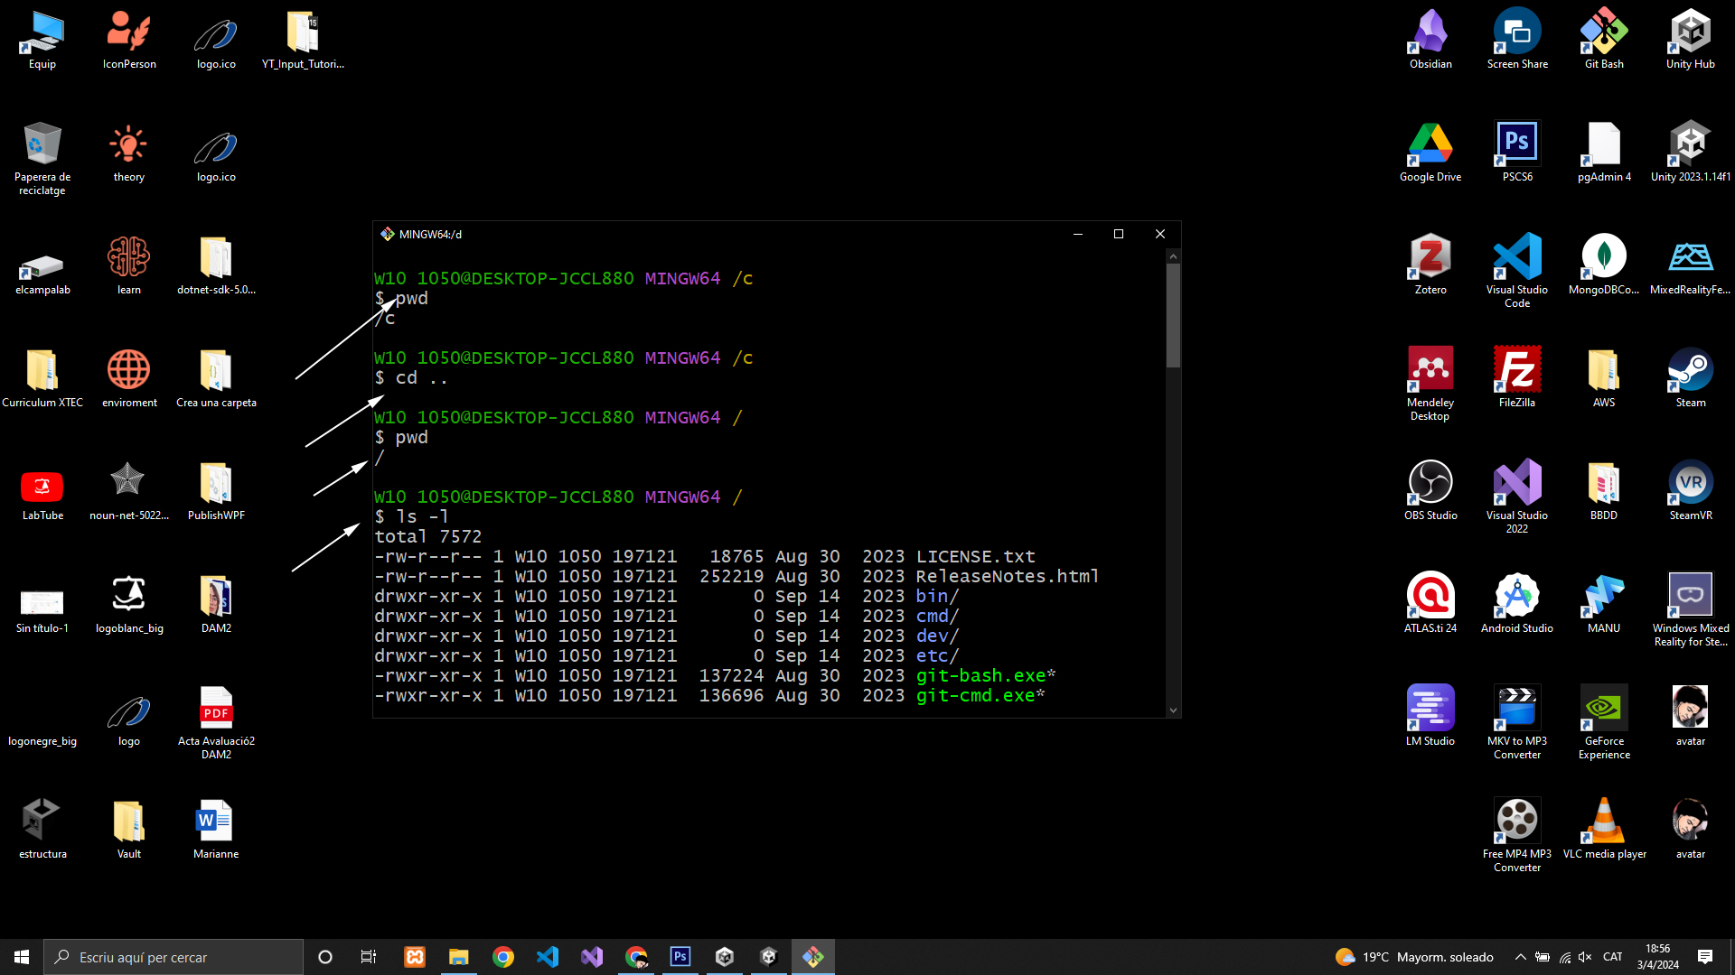Show hidden system tray icons chevron
Screen dimensions: 1735x975
coord(1521,957)
